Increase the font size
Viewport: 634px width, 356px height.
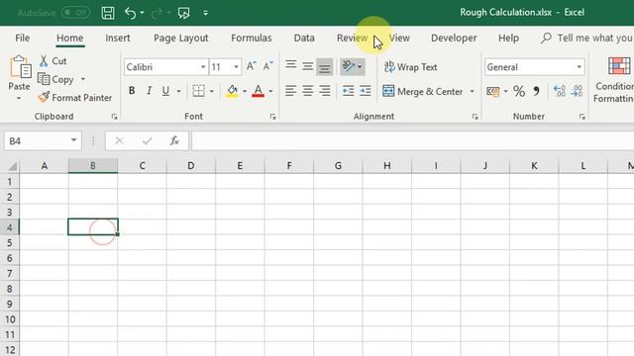pos(251,66)
